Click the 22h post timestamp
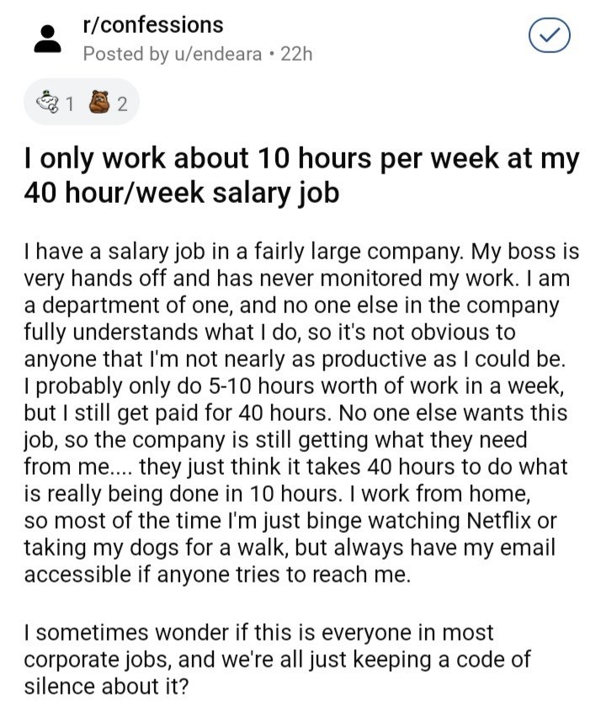 [296, 54]
